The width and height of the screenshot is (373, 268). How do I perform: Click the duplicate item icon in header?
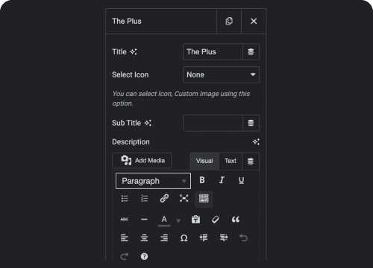pyautogui.click(x=229, y=22)
